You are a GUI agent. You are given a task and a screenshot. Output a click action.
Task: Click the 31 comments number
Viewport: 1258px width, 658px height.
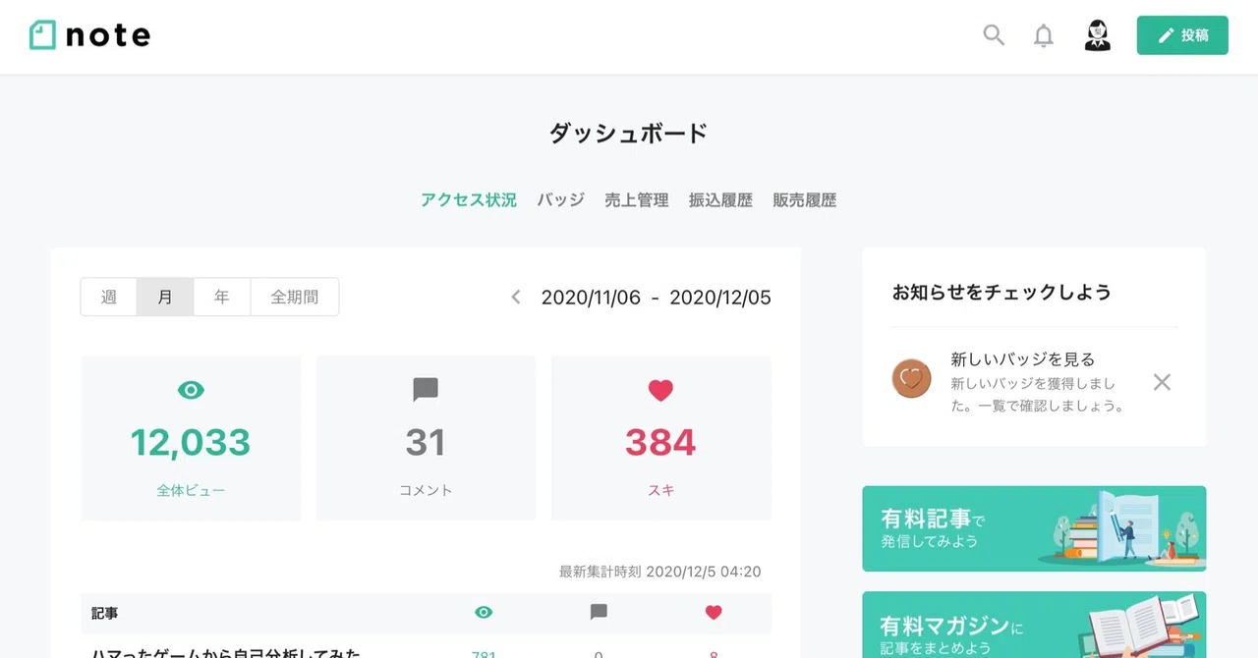(x=426, y=443)
